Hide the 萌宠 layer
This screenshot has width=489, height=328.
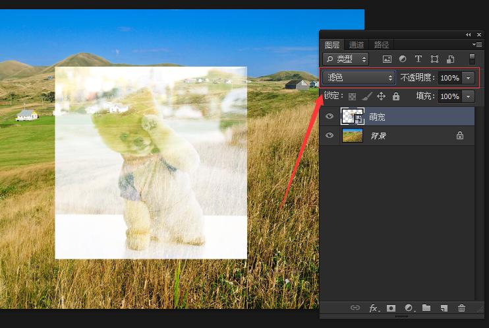coord(330,116)
